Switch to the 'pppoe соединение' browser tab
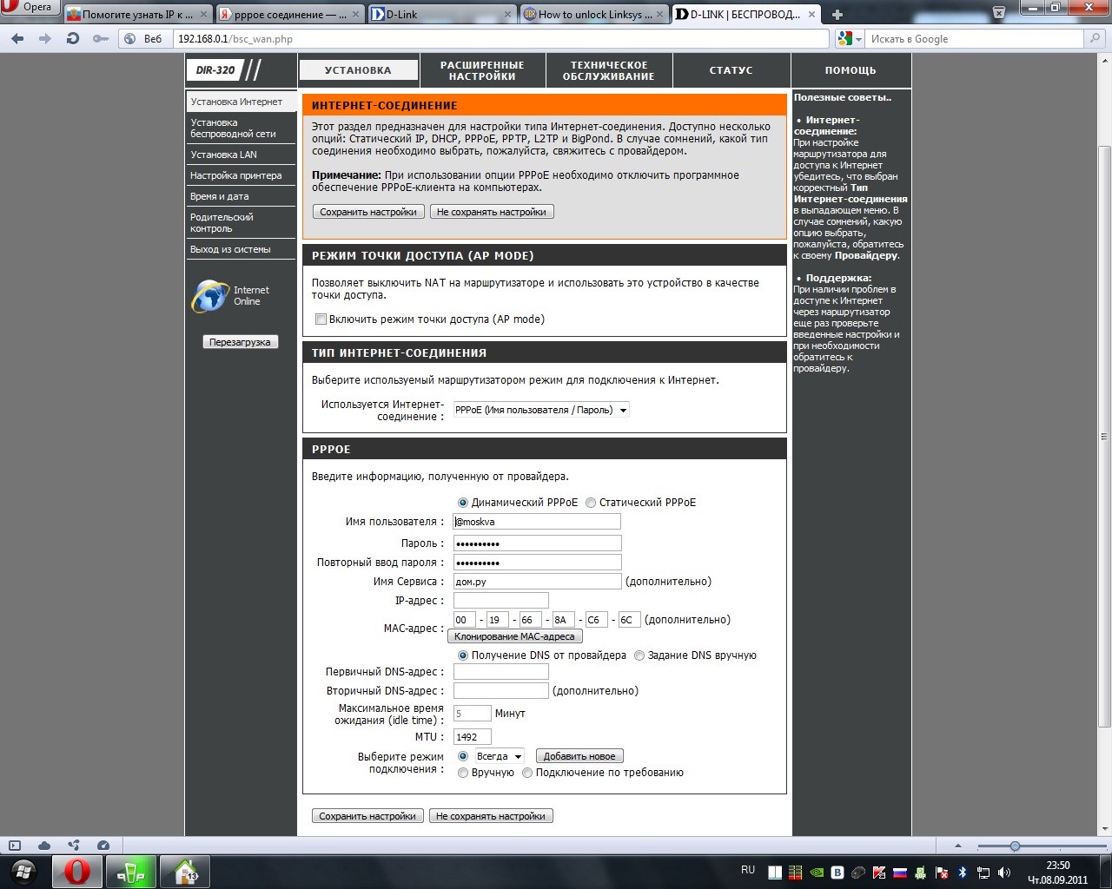 [x=289, y=15]
